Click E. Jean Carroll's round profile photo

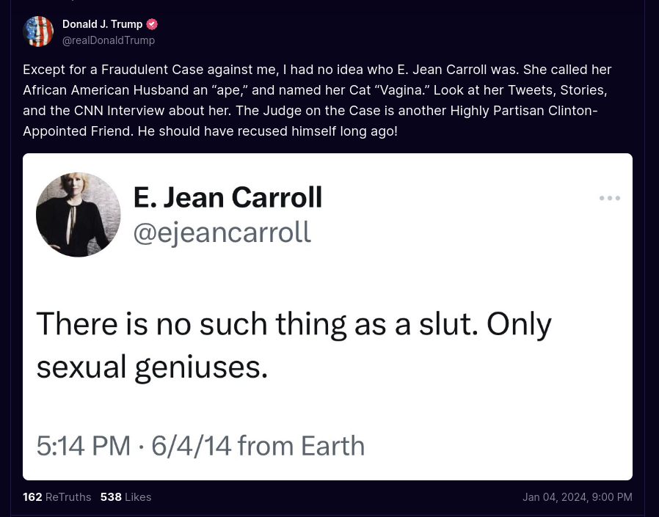point(79,215)
